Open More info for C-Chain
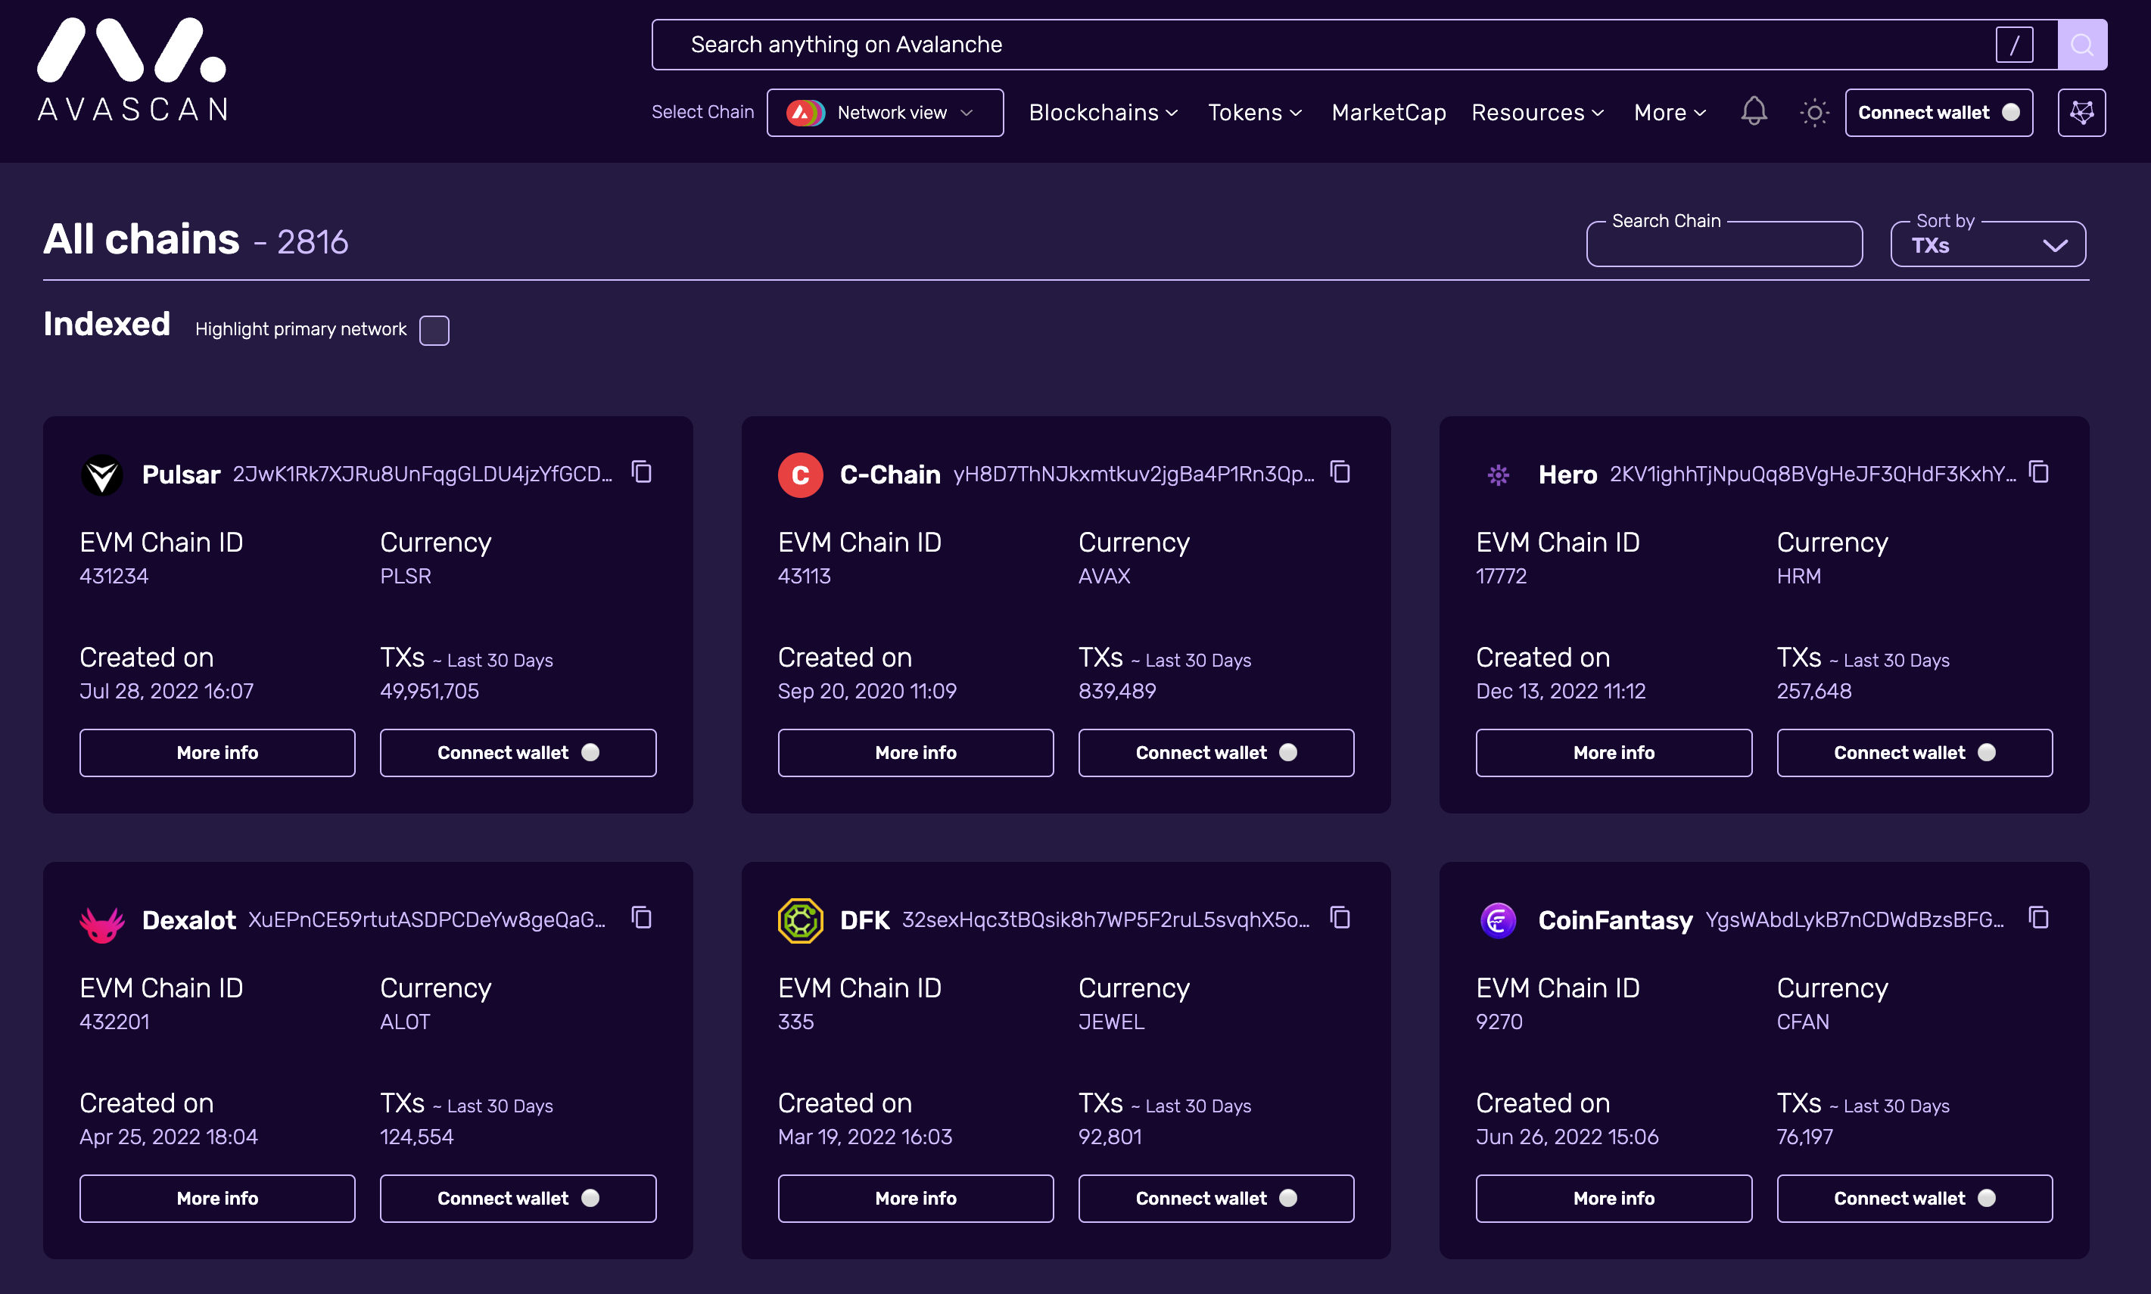 (x=916, y=752)
